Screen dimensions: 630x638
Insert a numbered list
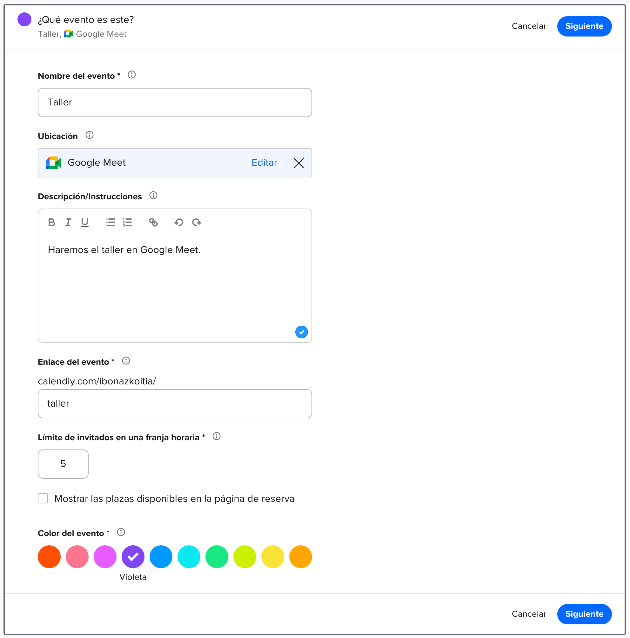127,222
